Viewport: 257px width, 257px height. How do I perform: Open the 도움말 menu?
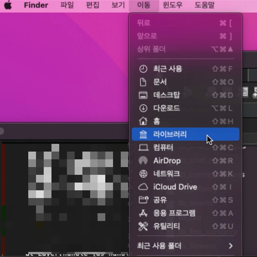click(205, 5)
